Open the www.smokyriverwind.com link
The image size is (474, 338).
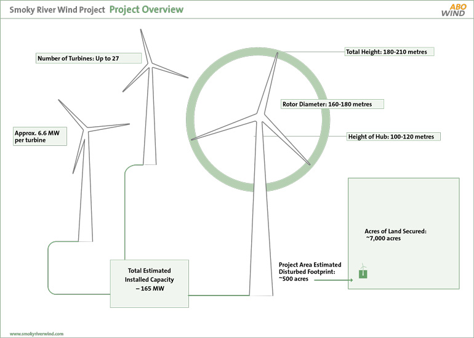[36, 334]
